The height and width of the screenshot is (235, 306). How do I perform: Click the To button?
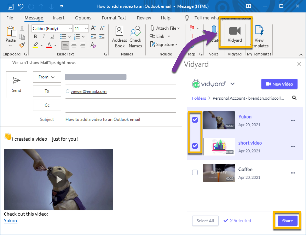coord(47,91)
